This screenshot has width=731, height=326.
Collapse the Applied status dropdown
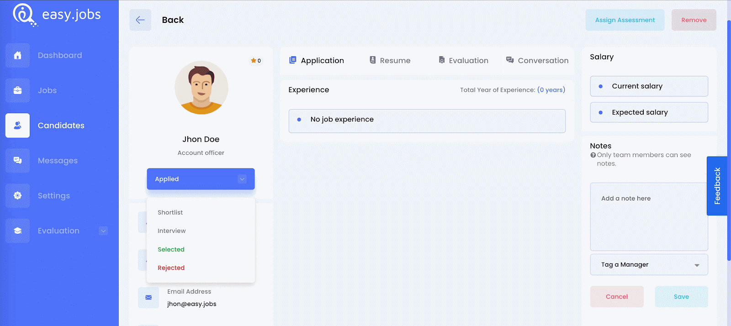[201, 179]
